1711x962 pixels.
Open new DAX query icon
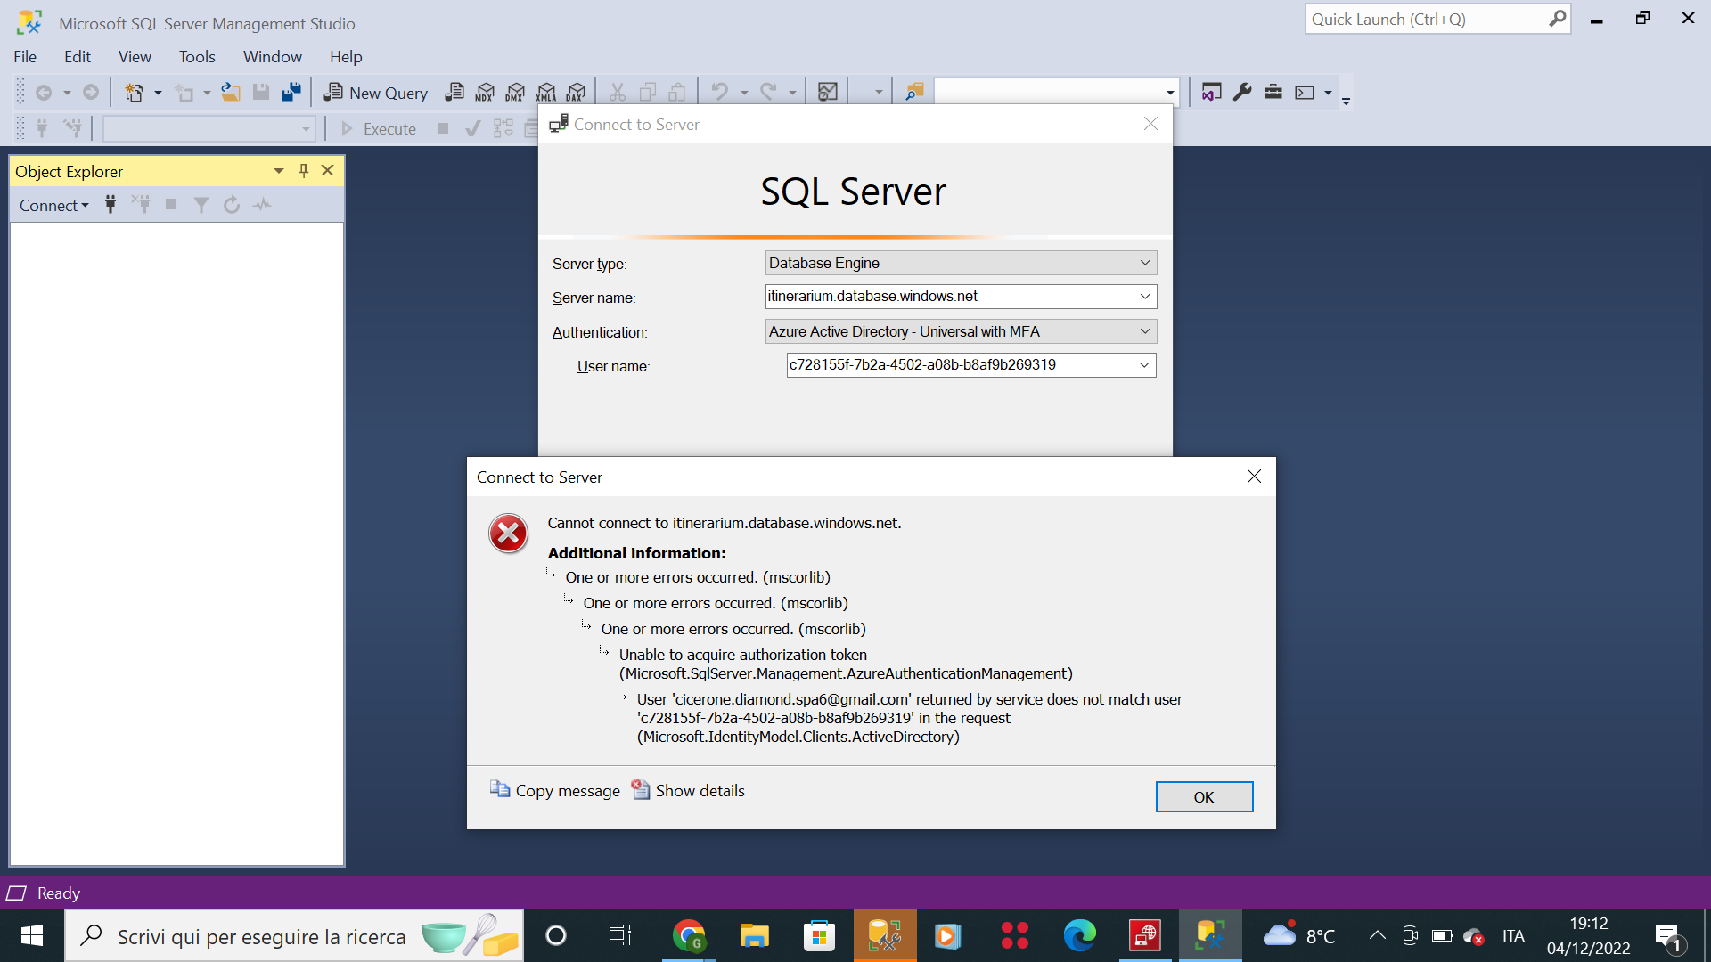point(577,92)
